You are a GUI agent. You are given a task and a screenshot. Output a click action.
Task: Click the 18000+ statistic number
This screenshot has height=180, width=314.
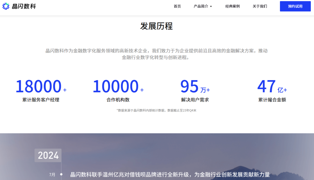41,86
